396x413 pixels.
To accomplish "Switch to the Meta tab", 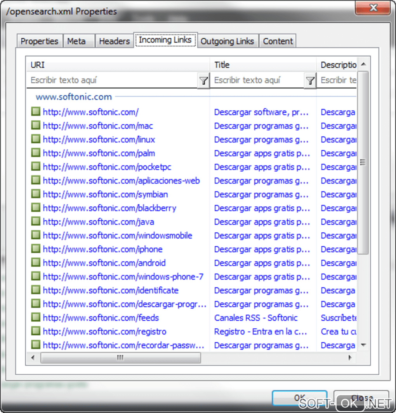I will pos(79,41).
